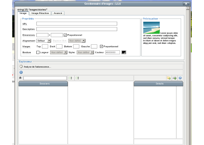Open the border Styles dropdown
Image resolution: width=204 pixels, height=145 pixels.
click(85, 52)
